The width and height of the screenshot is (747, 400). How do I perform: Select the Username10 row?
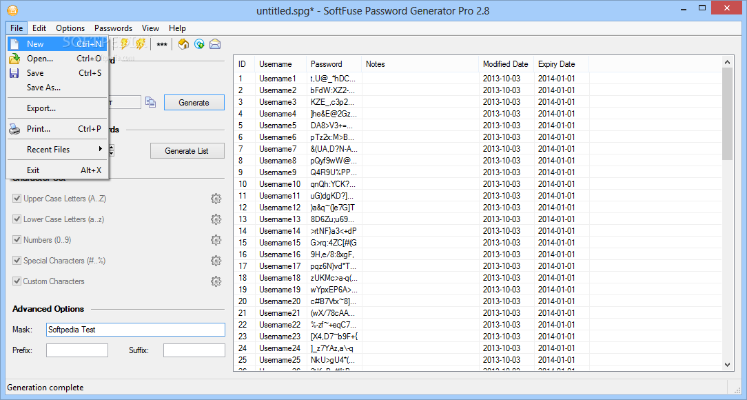[478, 184]
